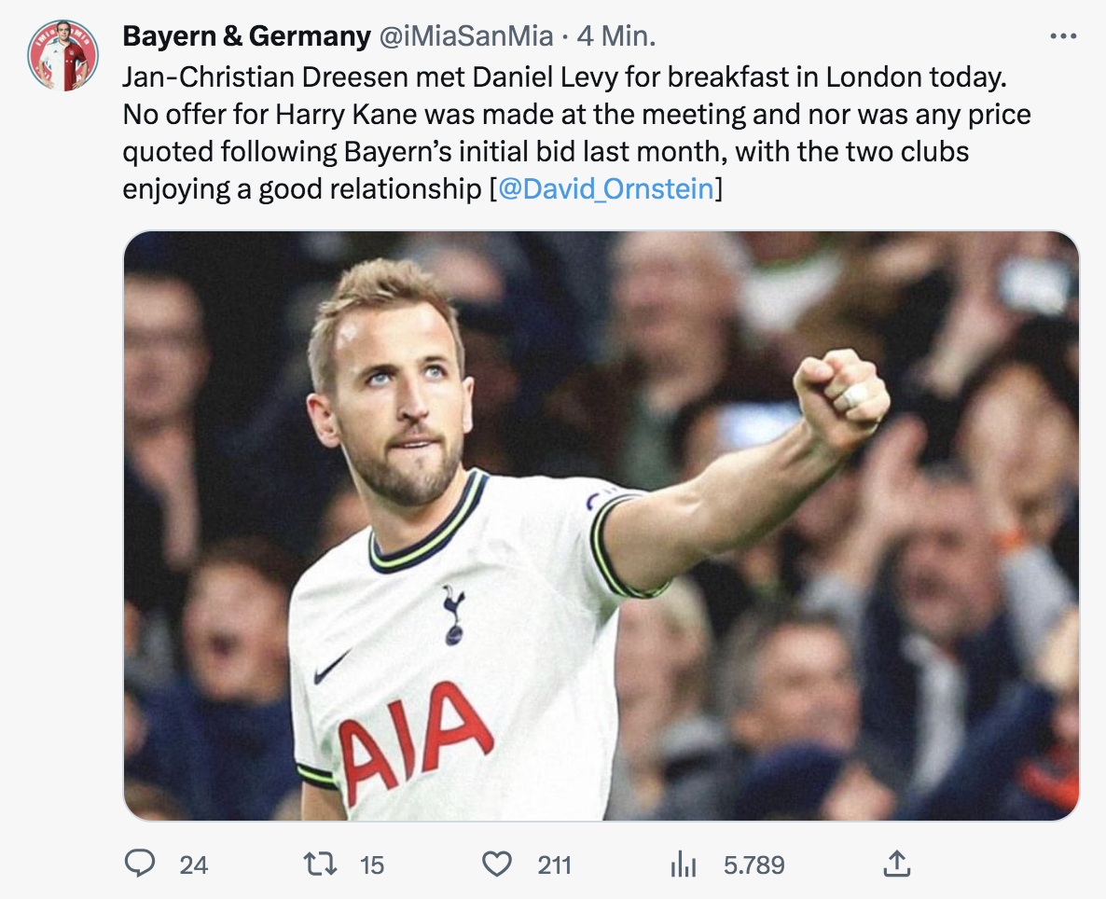Click the Tottenham crest on the shirt
Image resolution: width=1106 pixels, height=899 pixels.
[453, 615]
